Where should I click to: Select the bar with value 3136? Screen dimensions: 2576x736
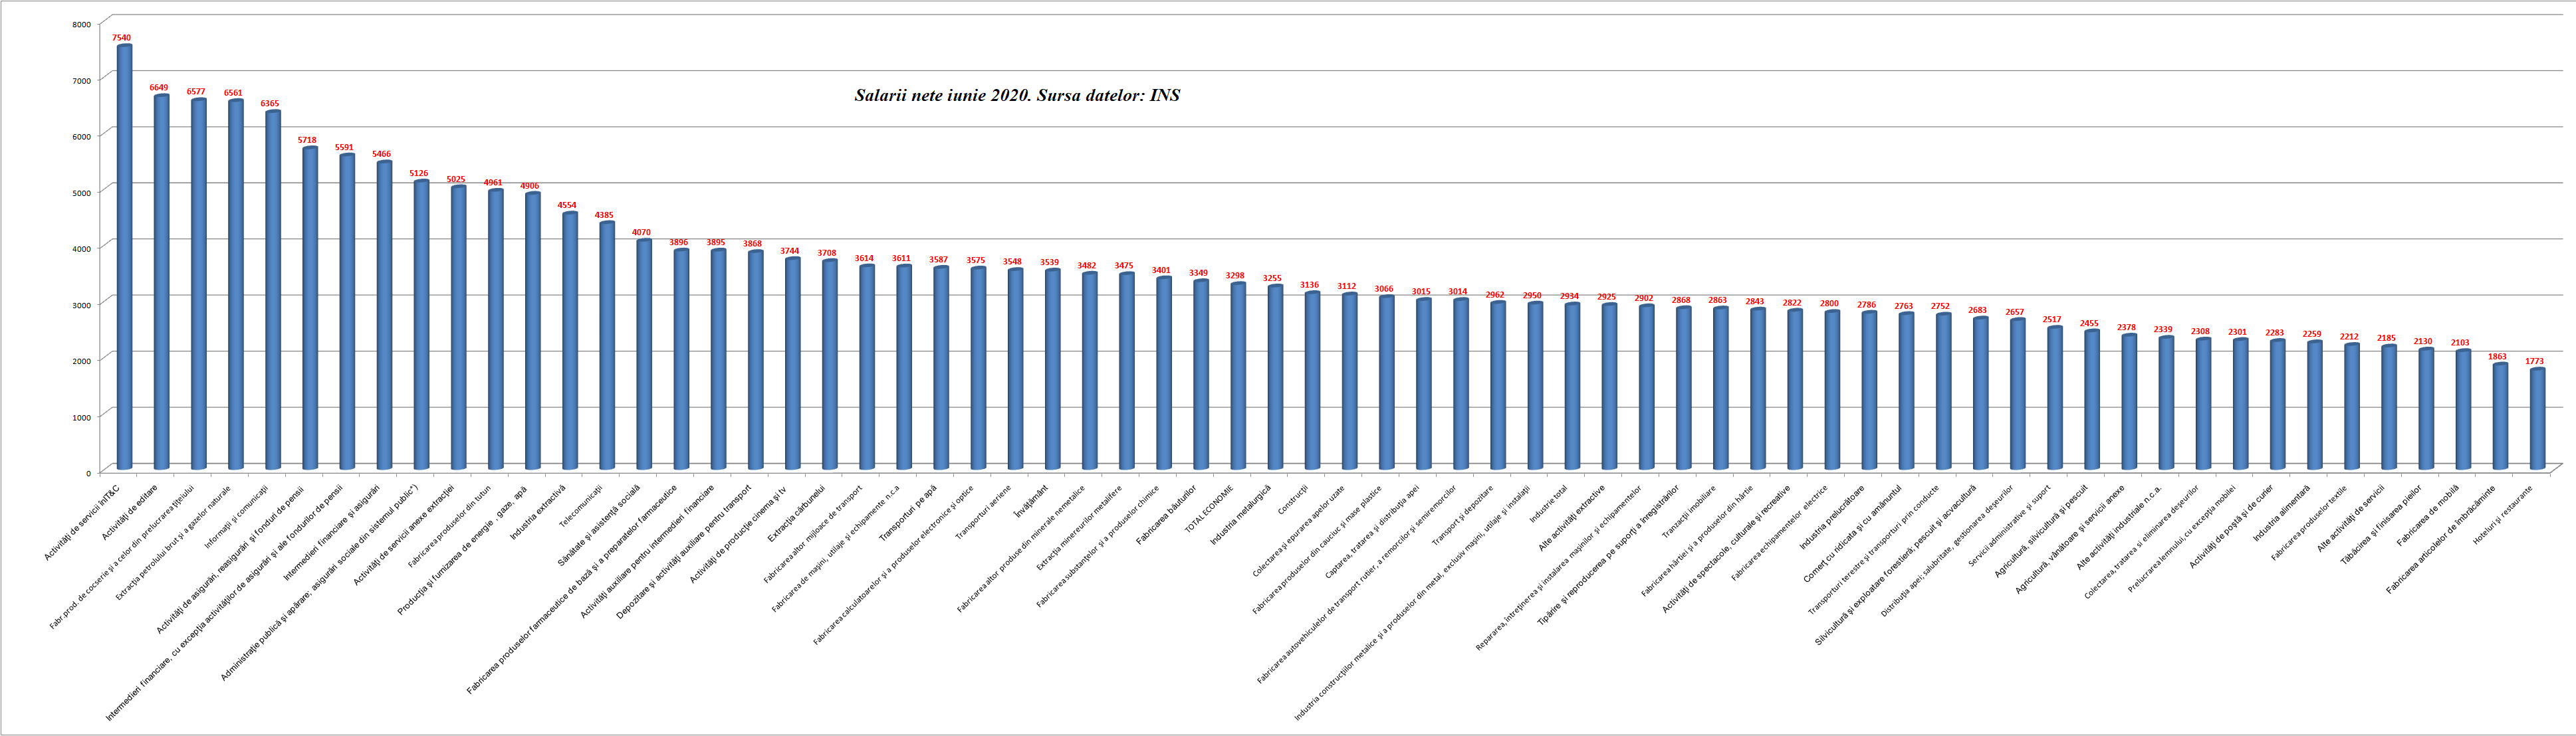click(x=1312, y=381)
